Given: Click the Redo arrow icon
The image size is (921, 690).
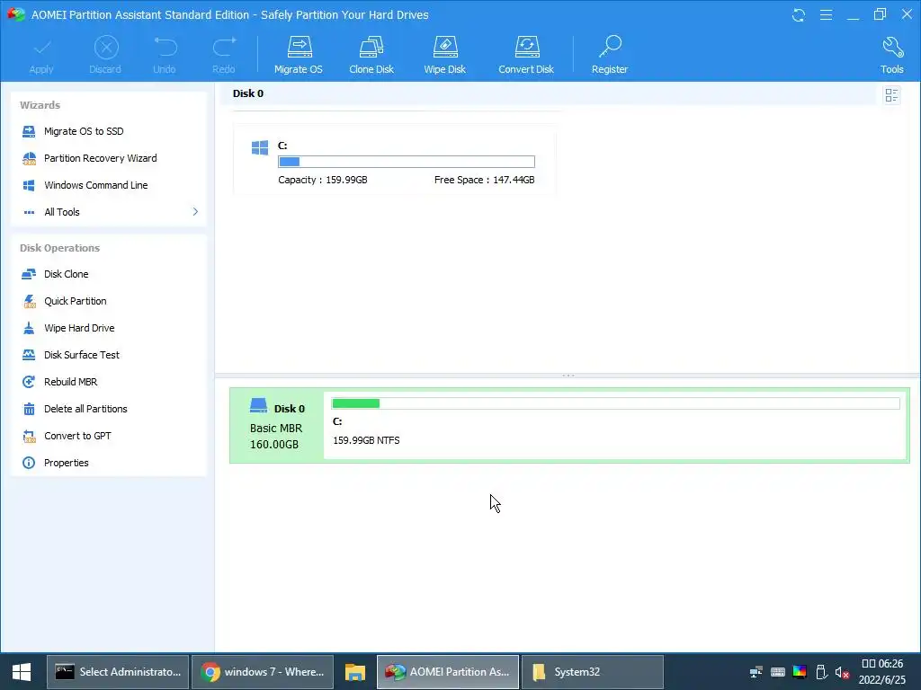Looking at the screenshot, I should coord(224,47).
